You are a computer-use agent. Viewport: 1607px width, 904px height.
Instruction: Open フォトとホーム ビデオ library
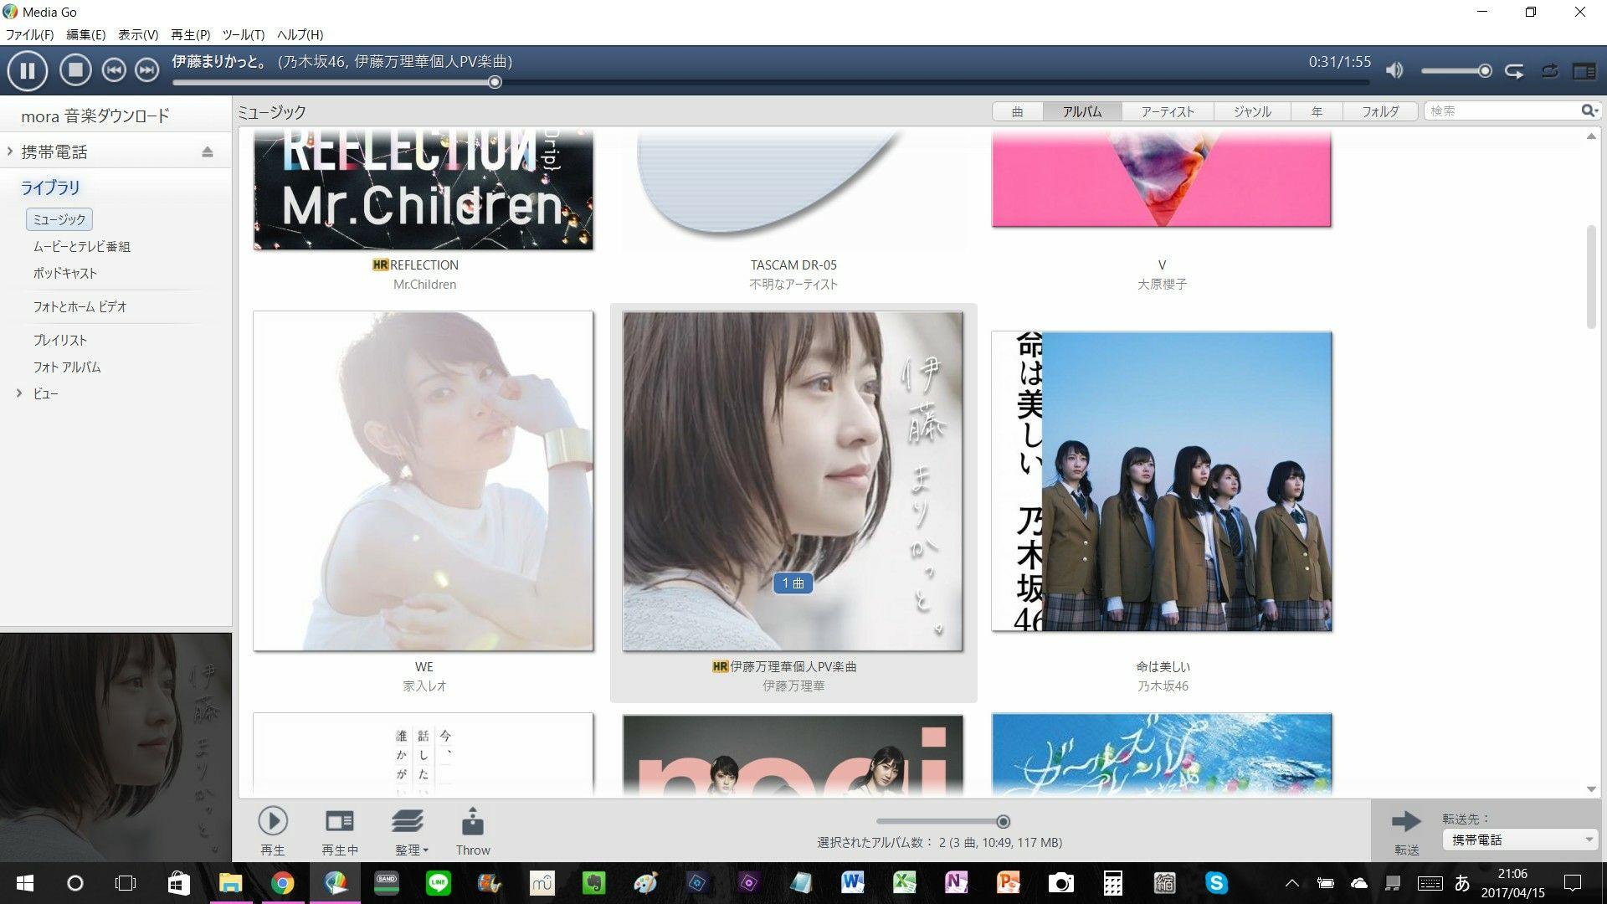click(80, 306)
